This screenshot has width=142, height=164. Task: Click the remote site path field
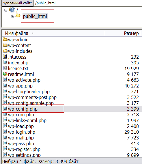[88, 3]
